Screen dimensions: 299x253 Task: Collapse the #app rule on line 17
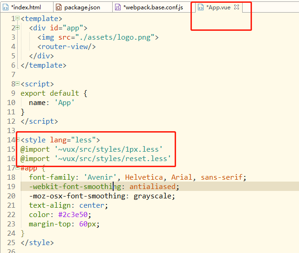point(18,168)
